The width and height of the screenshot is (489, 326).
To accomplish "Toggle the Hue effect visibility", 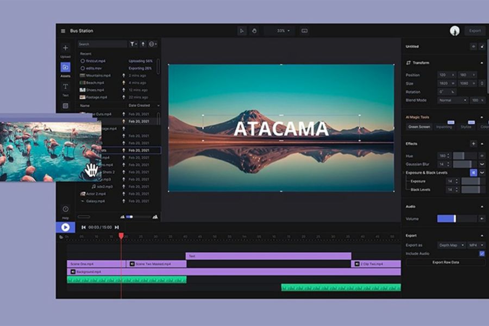I will click(x=481, y=156).
